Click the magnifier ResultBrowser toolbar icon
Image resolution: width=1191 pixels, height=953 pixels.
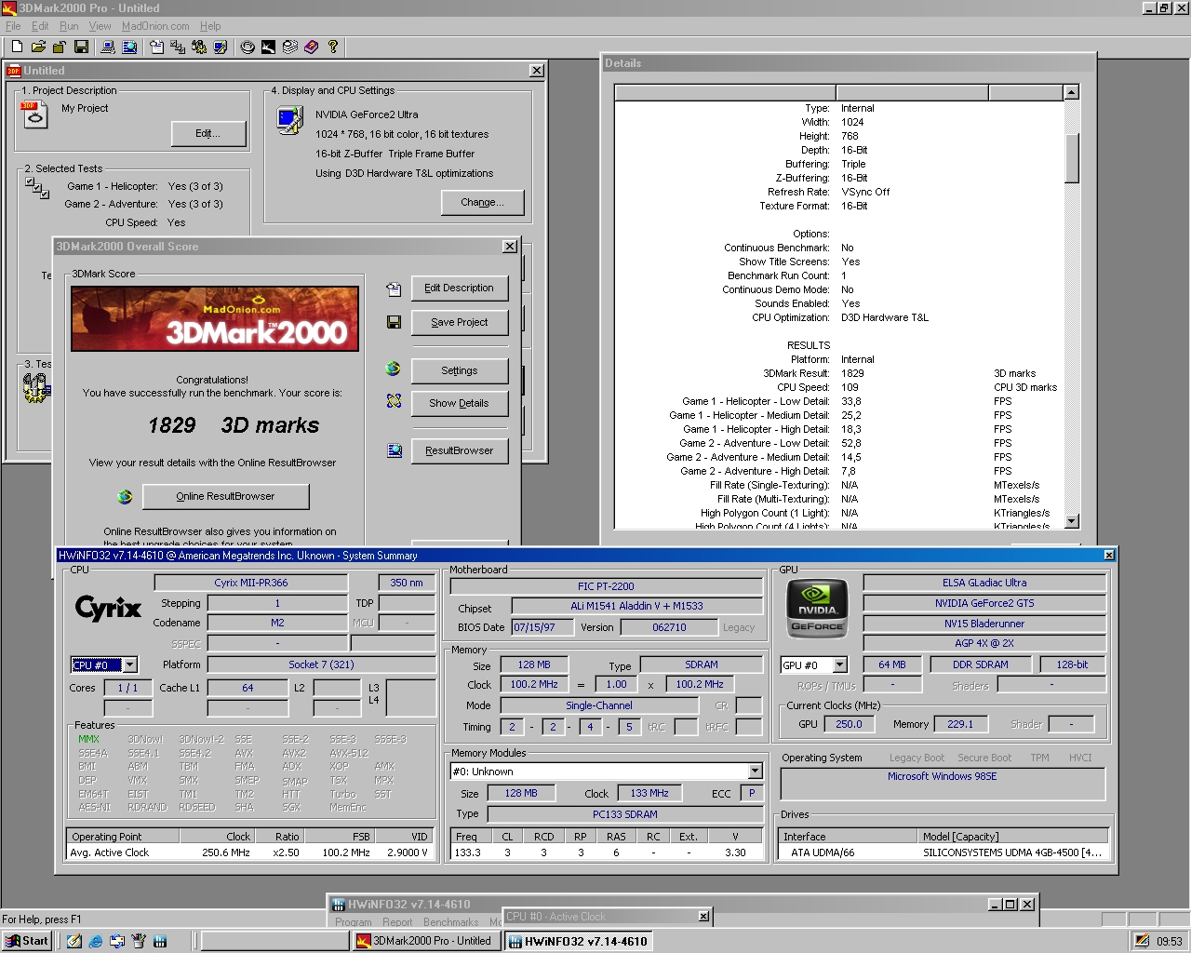(129, 47)
